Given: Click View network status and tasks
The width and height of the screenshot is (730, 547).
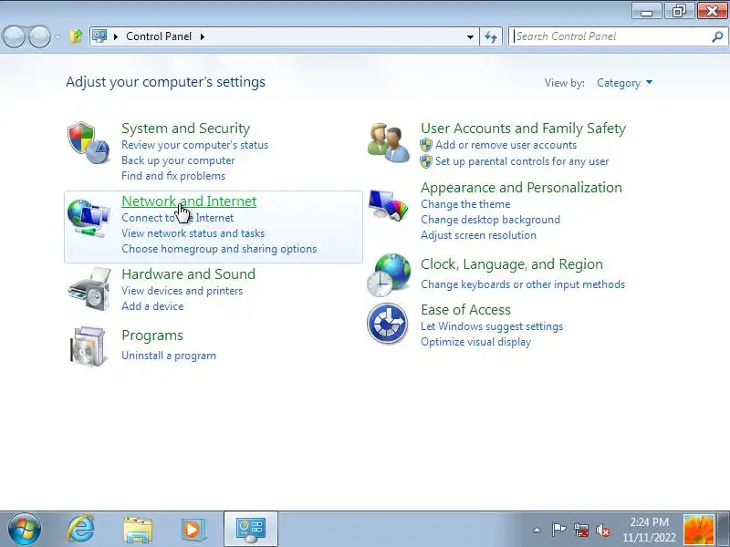Looking at the screenshot, I should tap(193, 233).
